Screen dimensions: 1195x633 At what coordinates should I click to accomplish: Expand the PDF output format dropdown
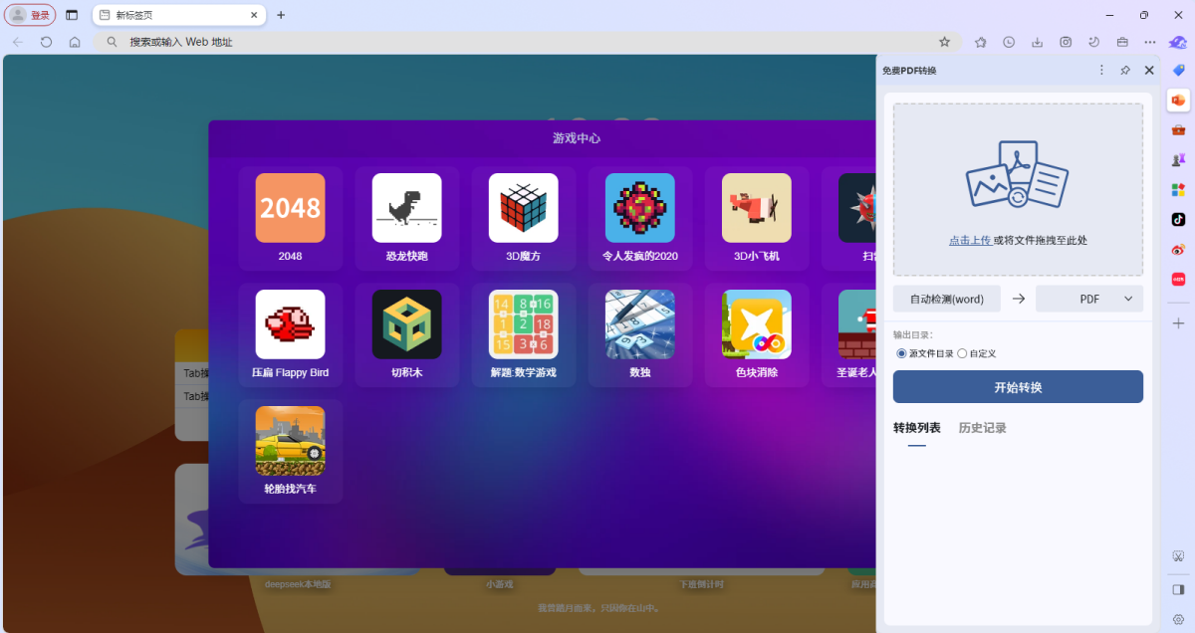pos(1089,299)
